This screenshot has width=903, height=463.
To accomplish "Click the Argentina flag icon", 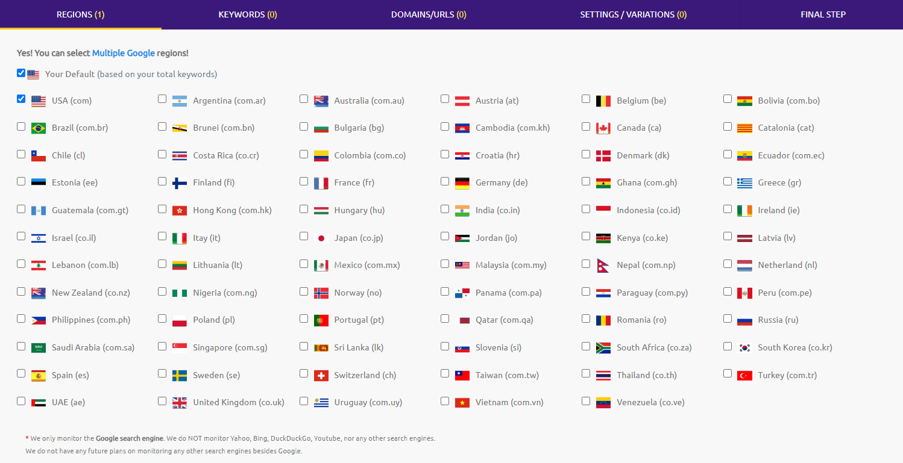I will [180, 101].
